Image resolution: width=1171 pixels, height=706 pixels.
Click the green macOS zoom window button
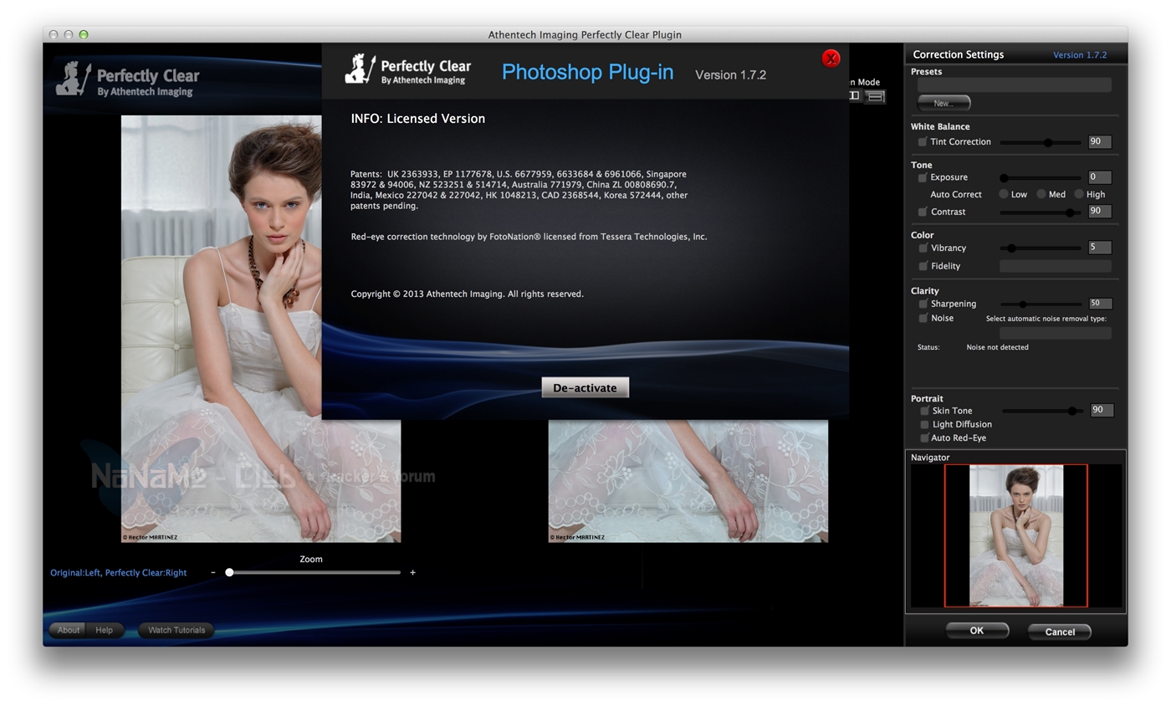(84, 34)
